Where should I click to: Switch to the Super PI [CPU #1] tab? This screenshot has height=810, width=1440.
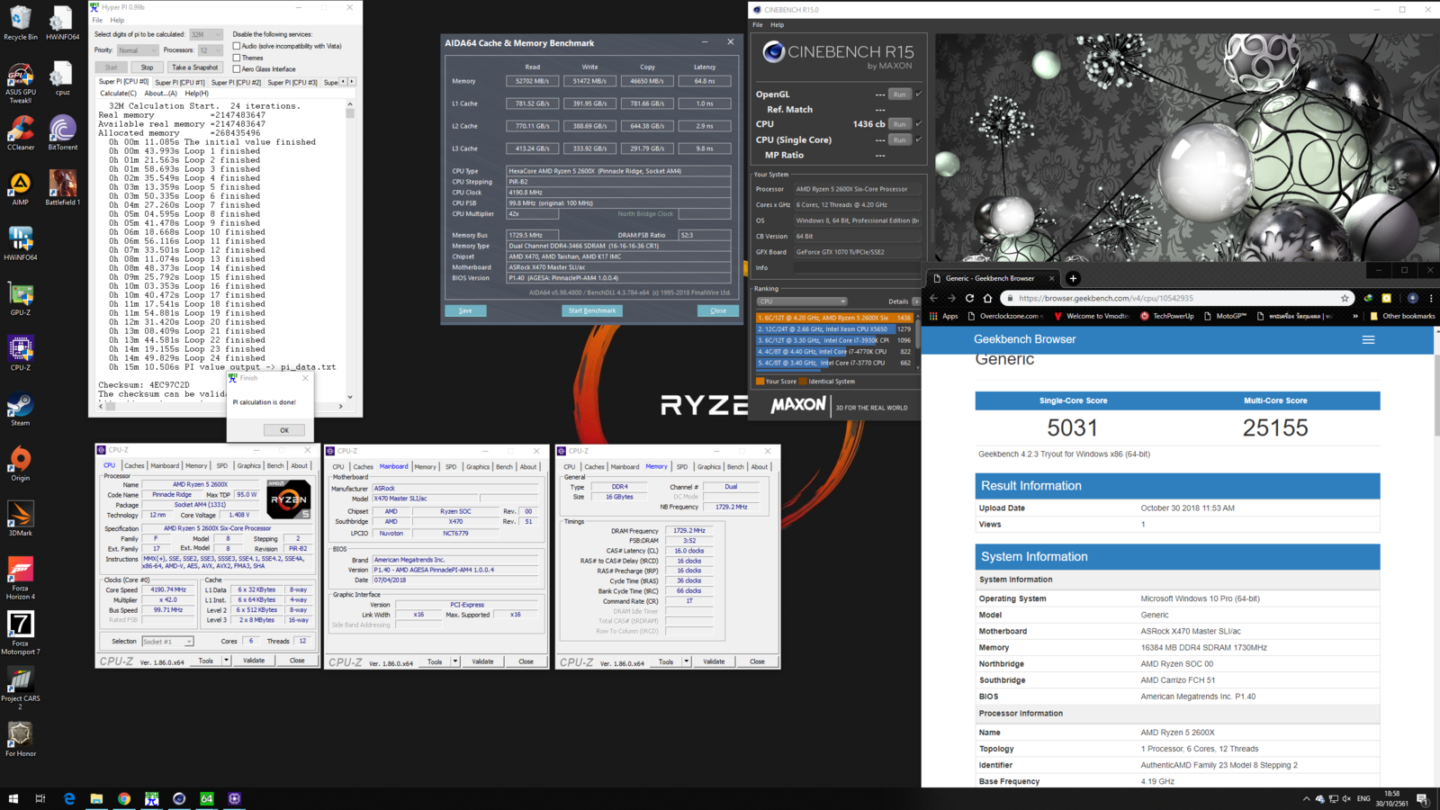(180, 82)
